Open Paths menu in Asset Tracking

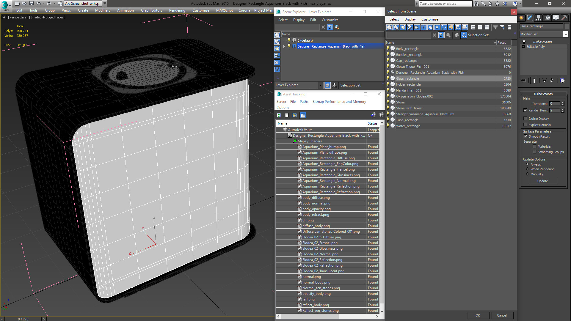point(304,102)
